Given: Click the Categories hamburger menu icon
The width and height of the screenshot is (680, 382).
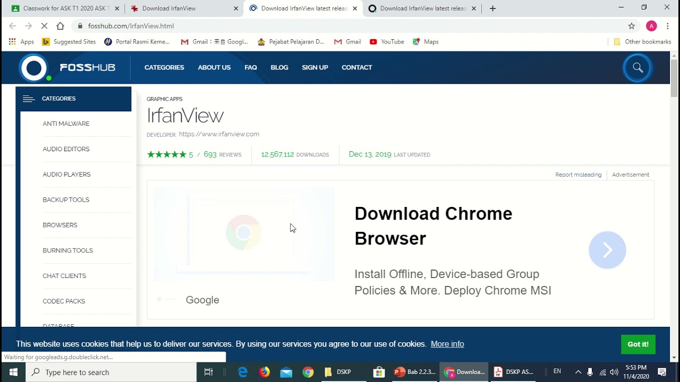Looking at the screenshot, I should (x=29, y=99).
